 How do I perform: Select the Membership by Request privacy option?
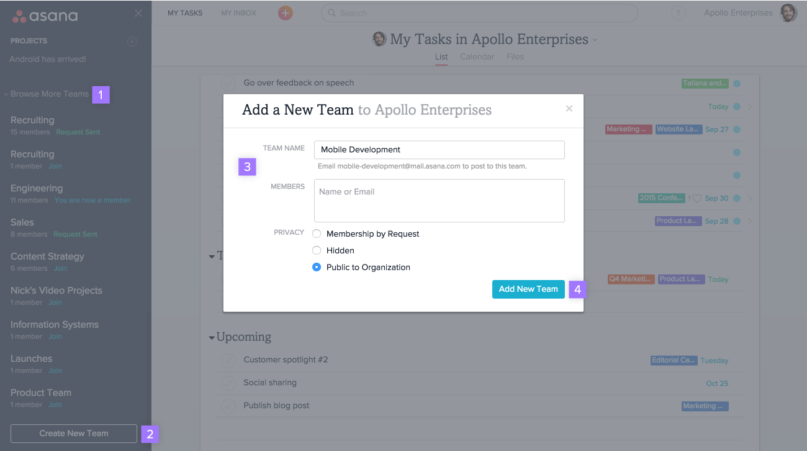[317, 234]
